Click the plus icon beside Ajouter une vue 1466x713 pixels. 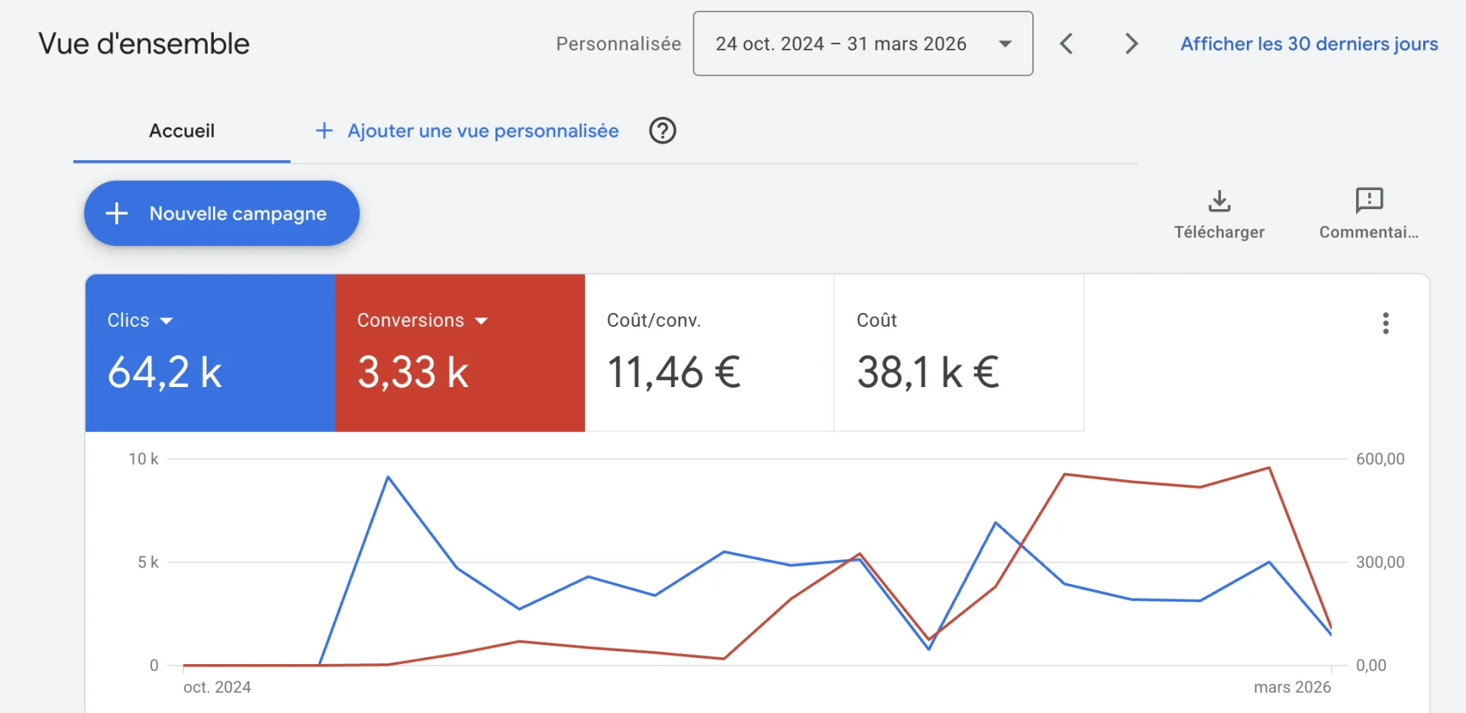point(324,131)
